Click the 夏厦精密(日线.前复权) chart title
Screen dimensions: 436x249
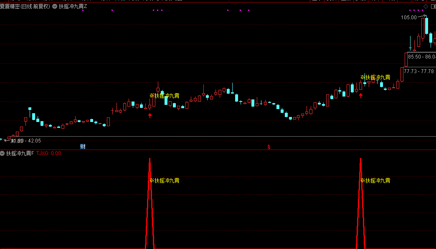click(25, 6)
